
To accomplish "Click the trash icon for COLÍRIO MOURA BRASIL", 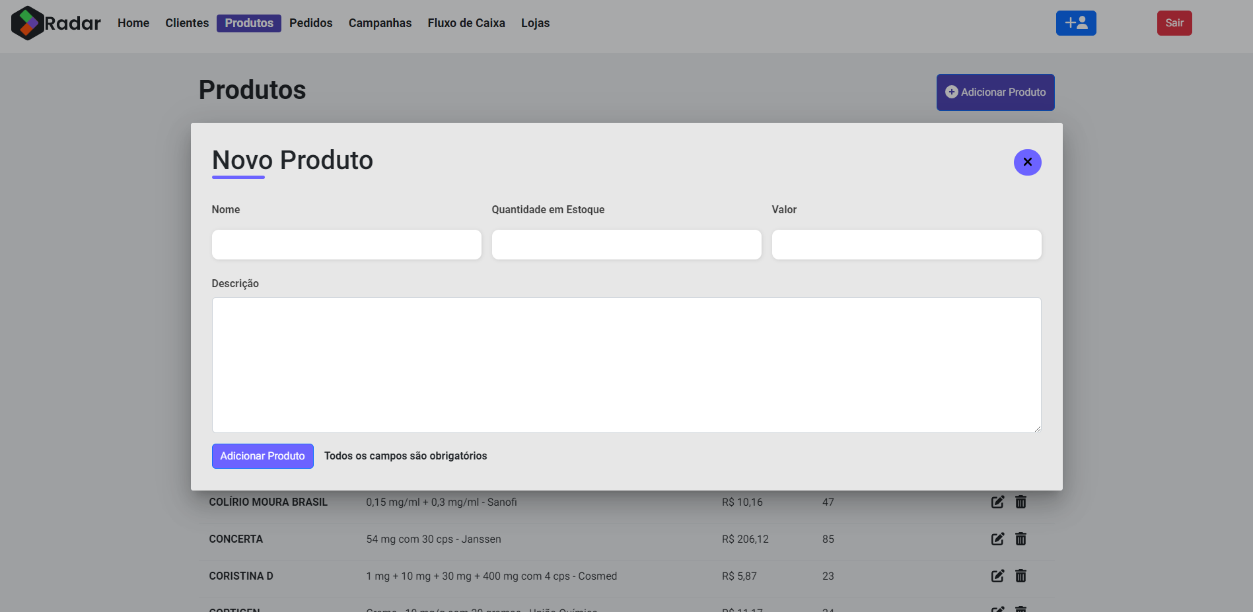I will point(1020,502).
